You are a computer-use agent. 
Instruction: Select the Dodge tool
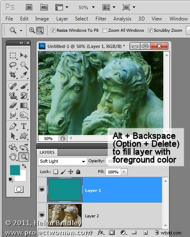24,115
